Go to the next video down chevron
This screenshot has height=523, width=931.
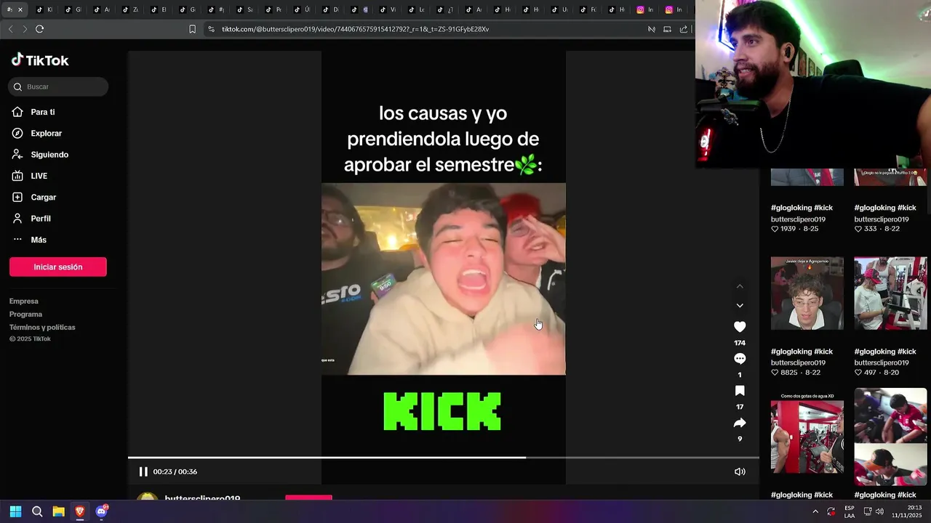740,306
